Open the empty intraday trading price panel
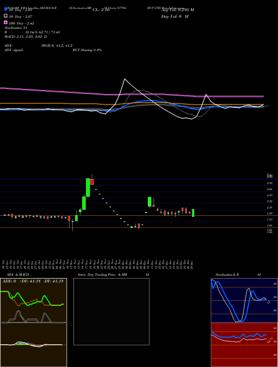Screen dimensions: 278x367 111,311
